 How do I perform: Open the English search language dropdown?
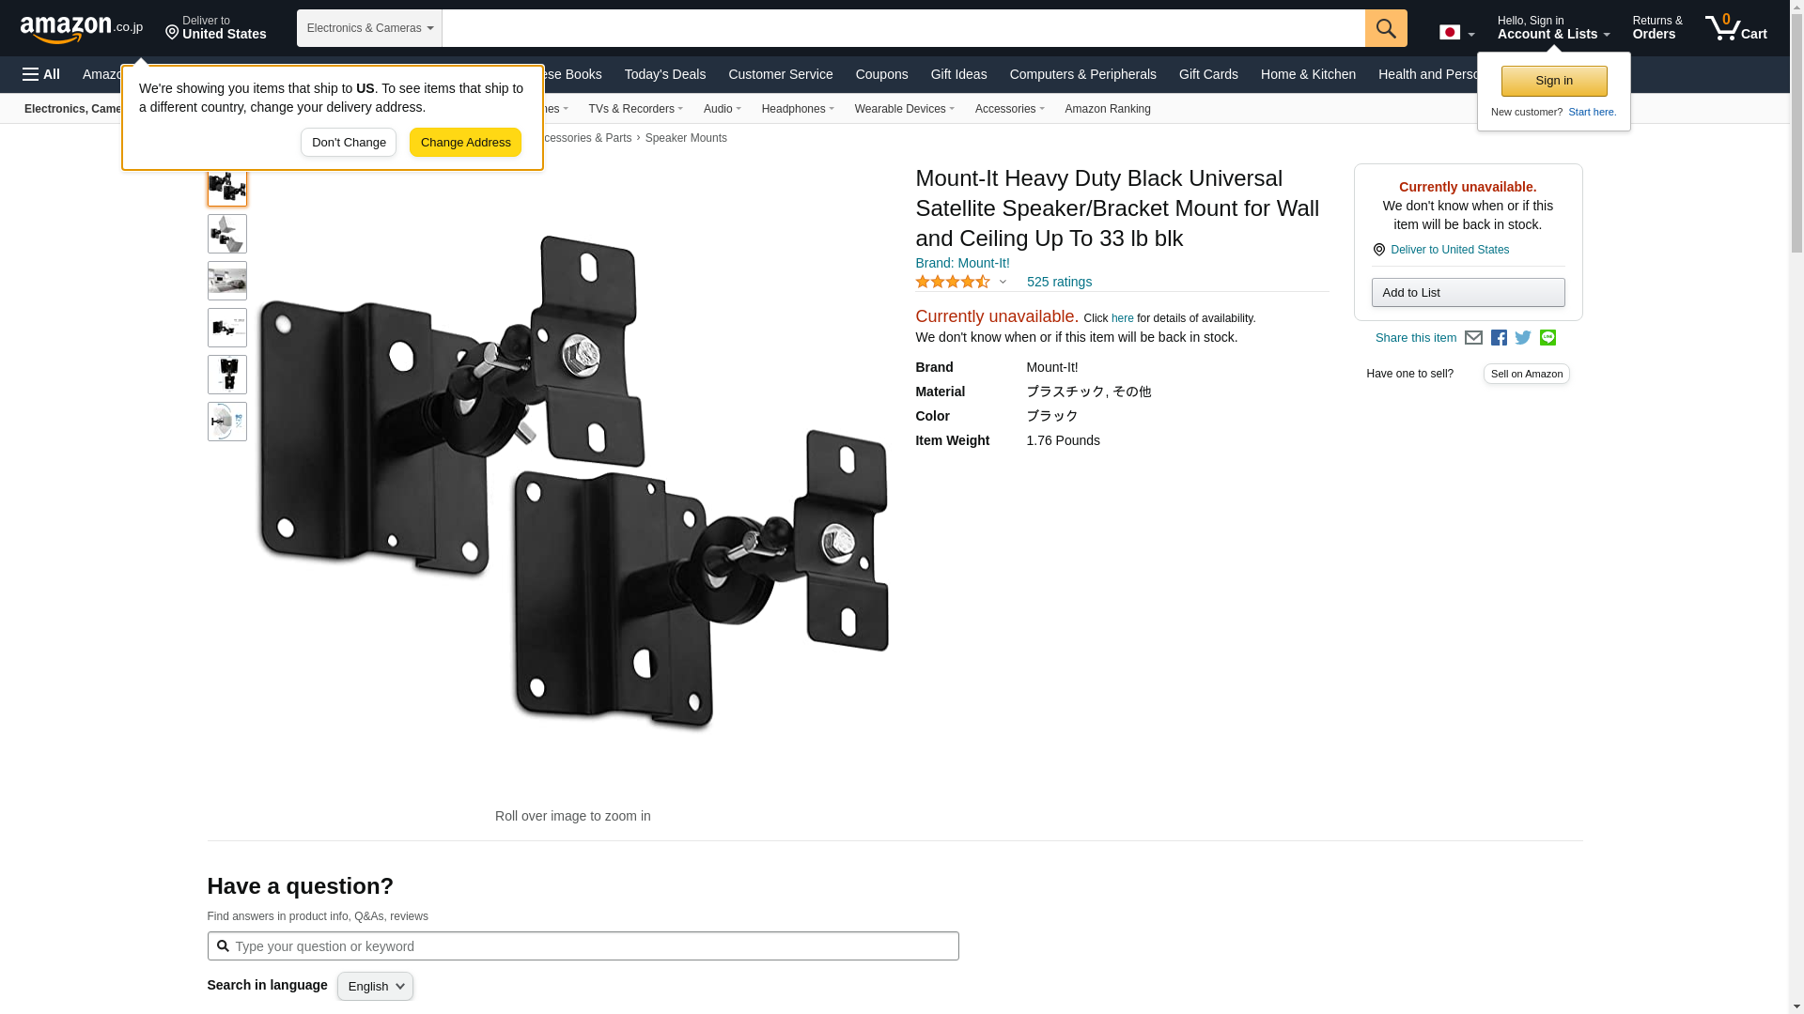click(x=375, y=986)
